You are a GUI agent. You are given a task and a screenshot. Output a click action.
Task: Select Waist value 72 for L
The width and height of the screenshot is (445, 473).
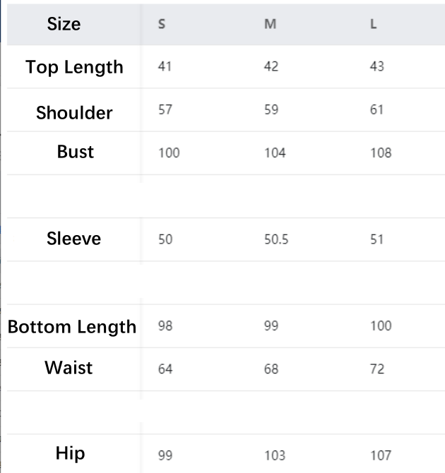coord(377,369)
